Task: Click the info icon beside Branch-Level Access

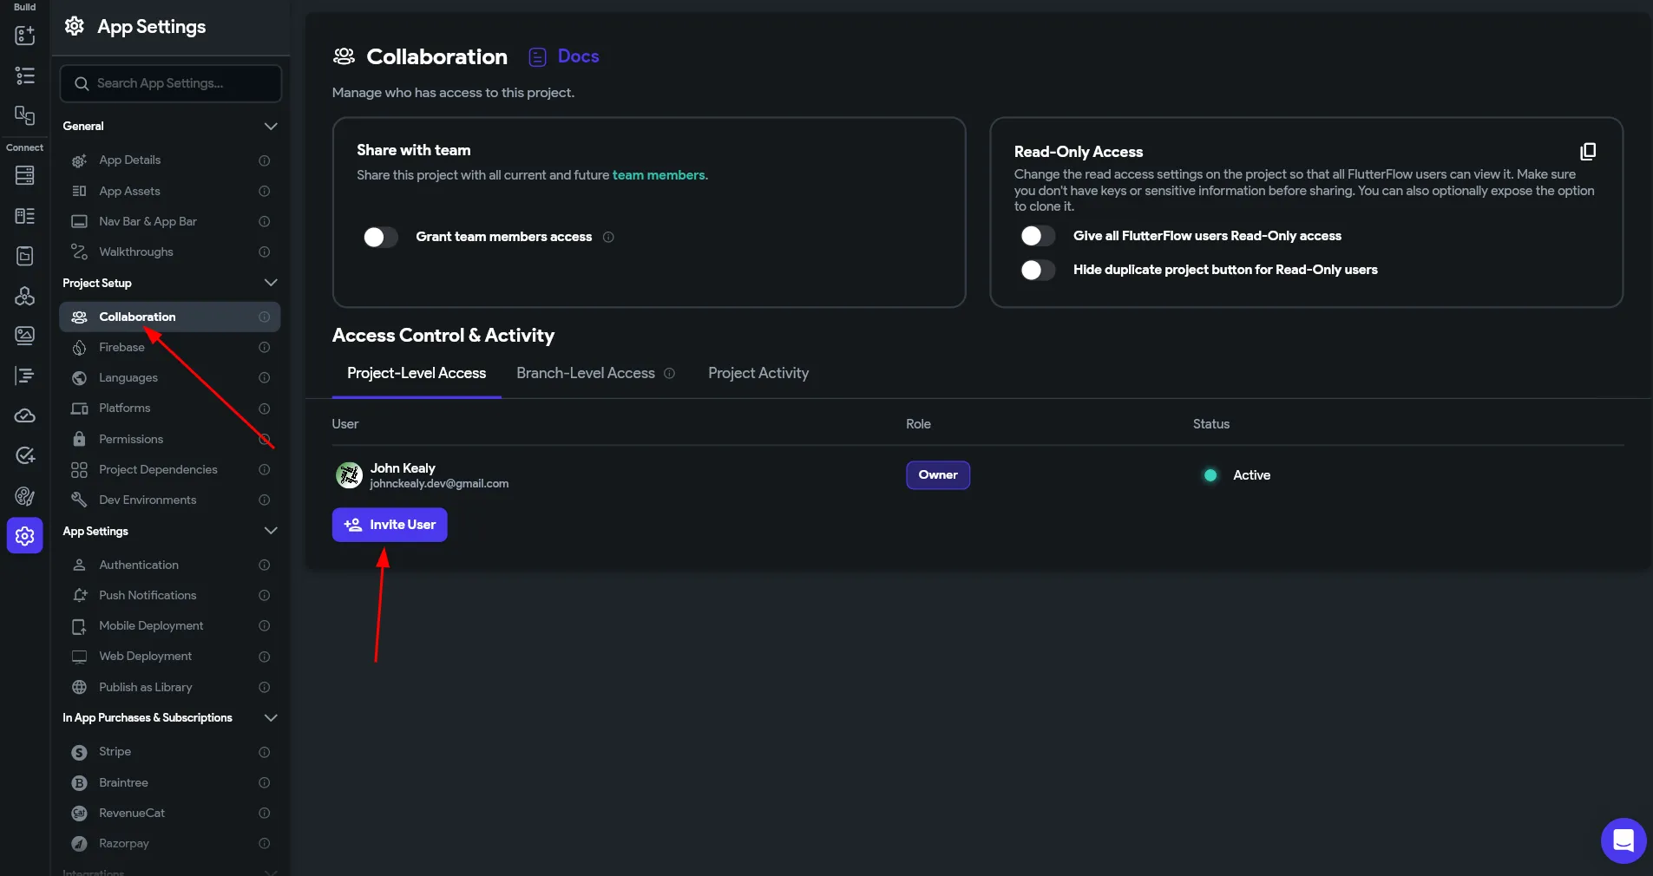Action: click(x=669, y=374)
